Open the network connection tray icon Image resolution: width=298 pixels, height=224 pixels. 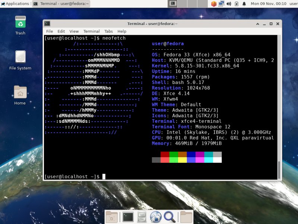point(221,4)
